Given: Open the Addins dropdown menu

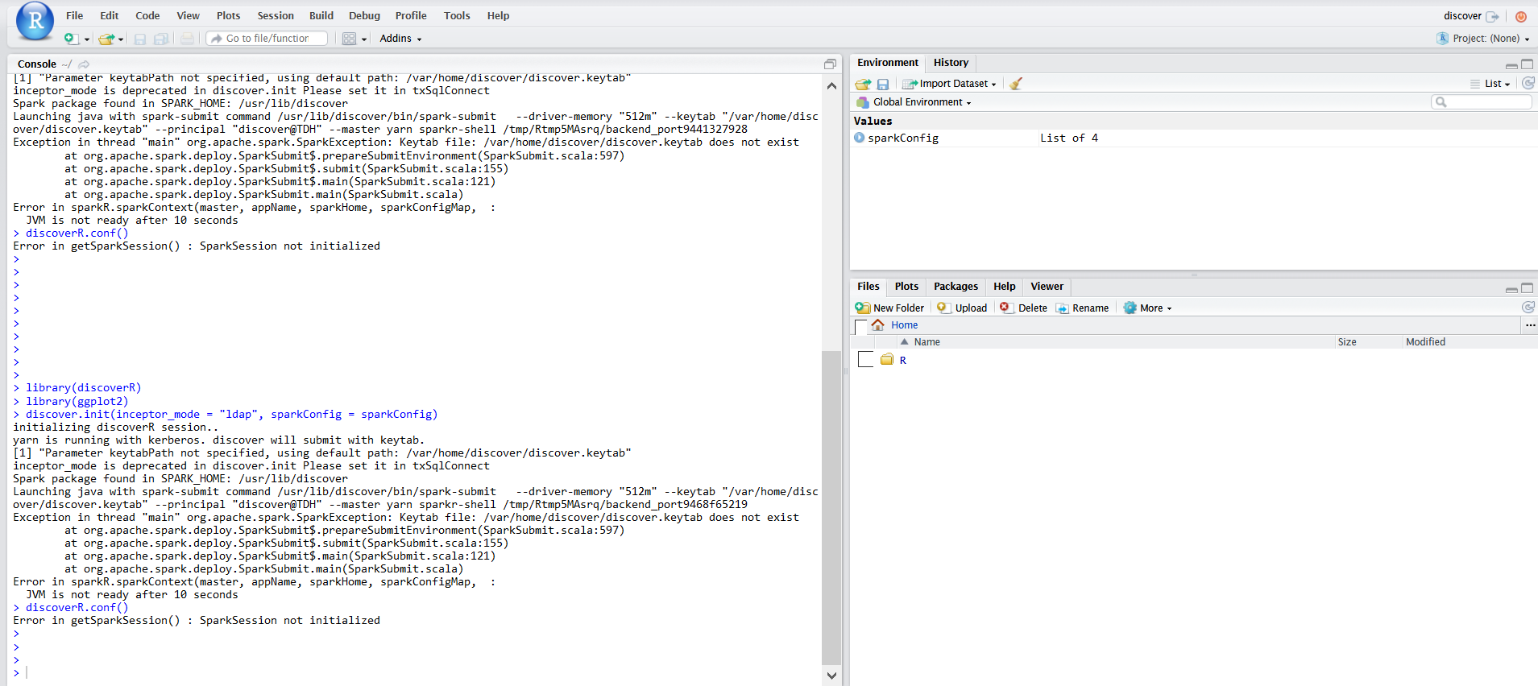Looking at the screenshot, I should coord(400,39).
